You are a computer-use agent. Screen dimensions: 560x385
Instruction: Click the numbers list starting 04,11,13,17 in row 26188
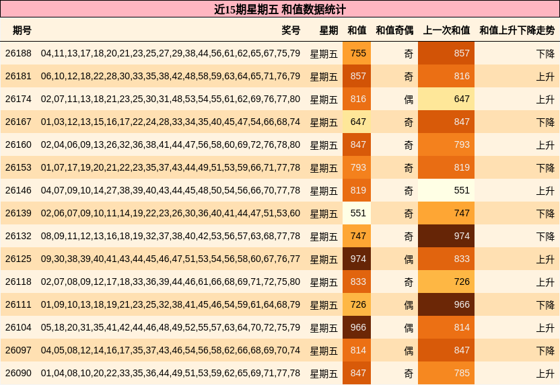170,54
